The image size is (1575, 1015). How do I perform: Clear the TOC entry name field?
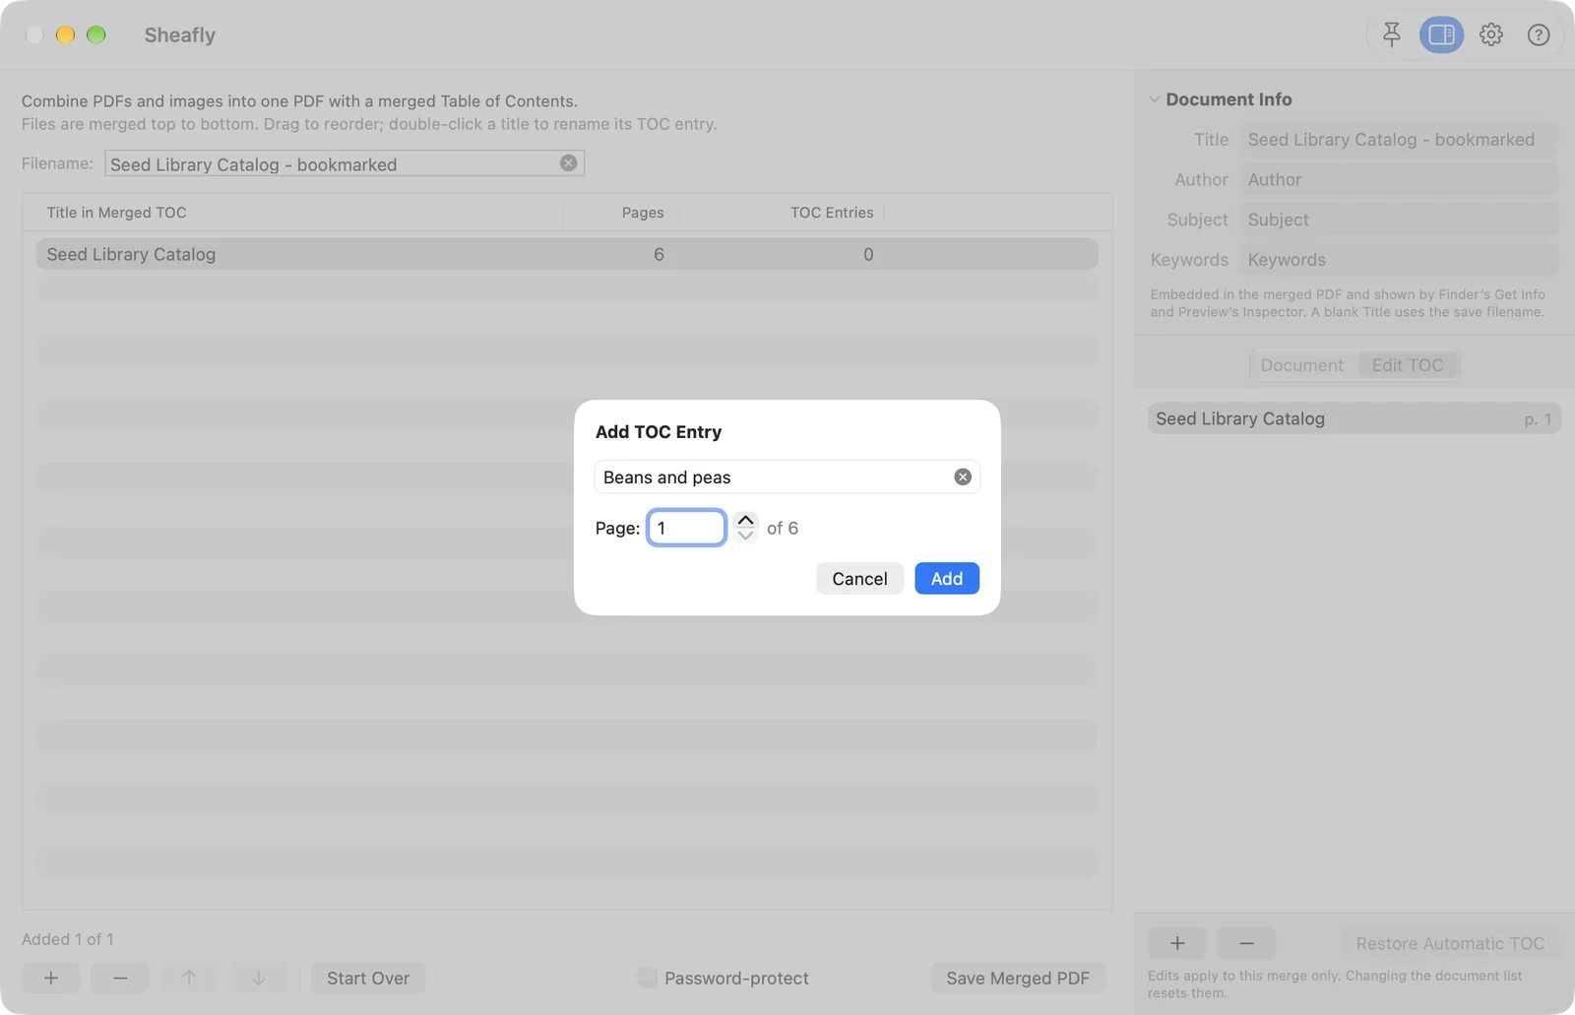[963, 477]
